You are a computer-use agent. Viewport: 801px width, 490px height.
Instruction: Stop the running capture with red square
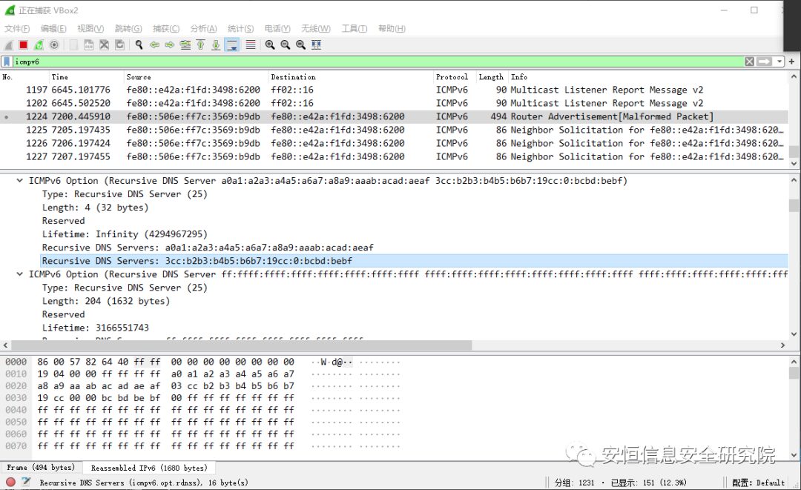pyautogui.click(x=24, y=45)
